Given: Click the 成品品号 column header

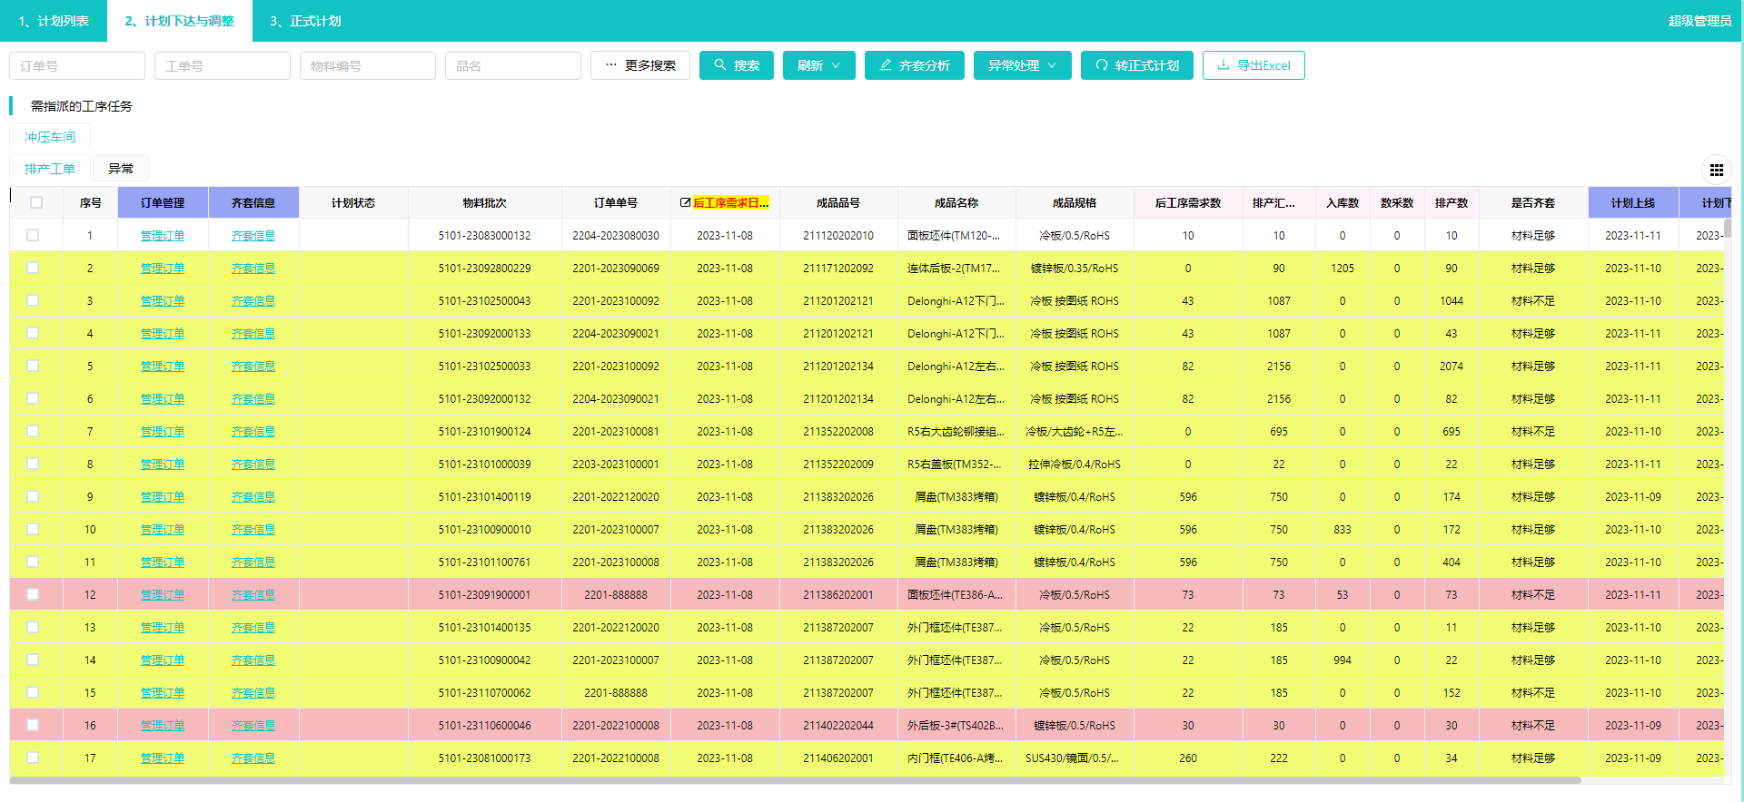Looking at the screenshot, I should pyautogui.click(x=838, y=203).
